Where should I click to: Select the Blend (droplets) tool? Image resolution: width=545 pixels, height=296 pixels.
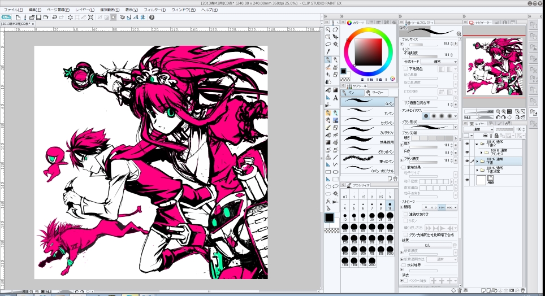pos(328,82)
